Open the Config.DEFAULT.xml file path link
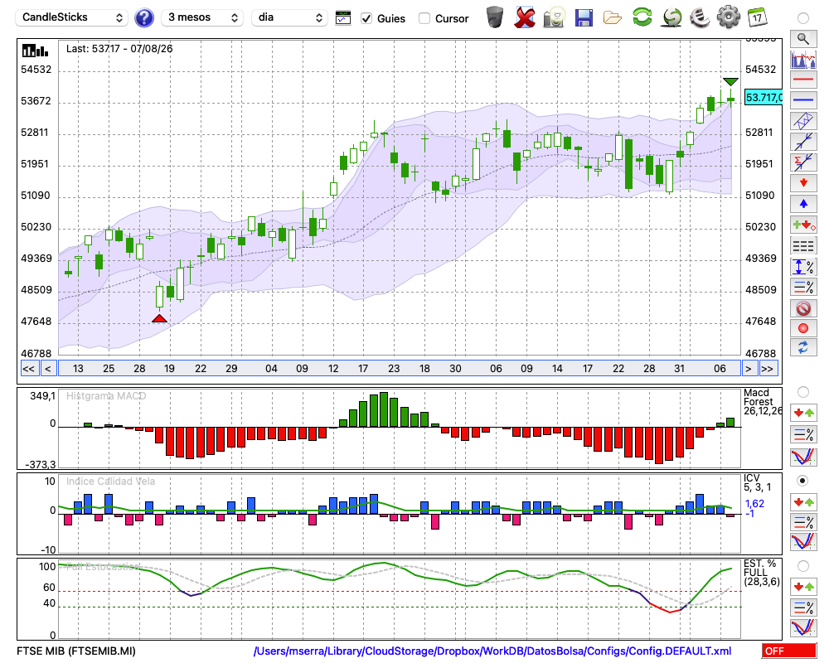This screenshot has height=663, width=829. pos(492,651)
